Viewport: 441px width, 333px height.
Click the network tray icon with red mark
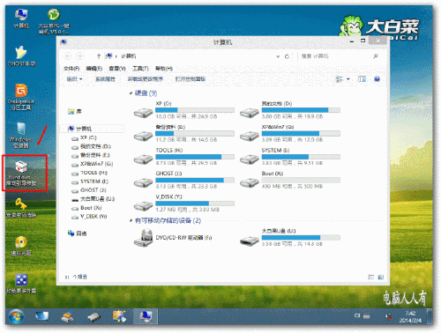pos(388,316)
